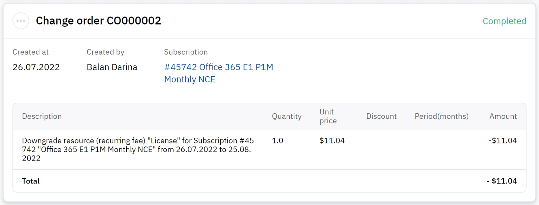The image size is (539, 205).
Task: Select the Period(months) column header
Action: [441, 116]
